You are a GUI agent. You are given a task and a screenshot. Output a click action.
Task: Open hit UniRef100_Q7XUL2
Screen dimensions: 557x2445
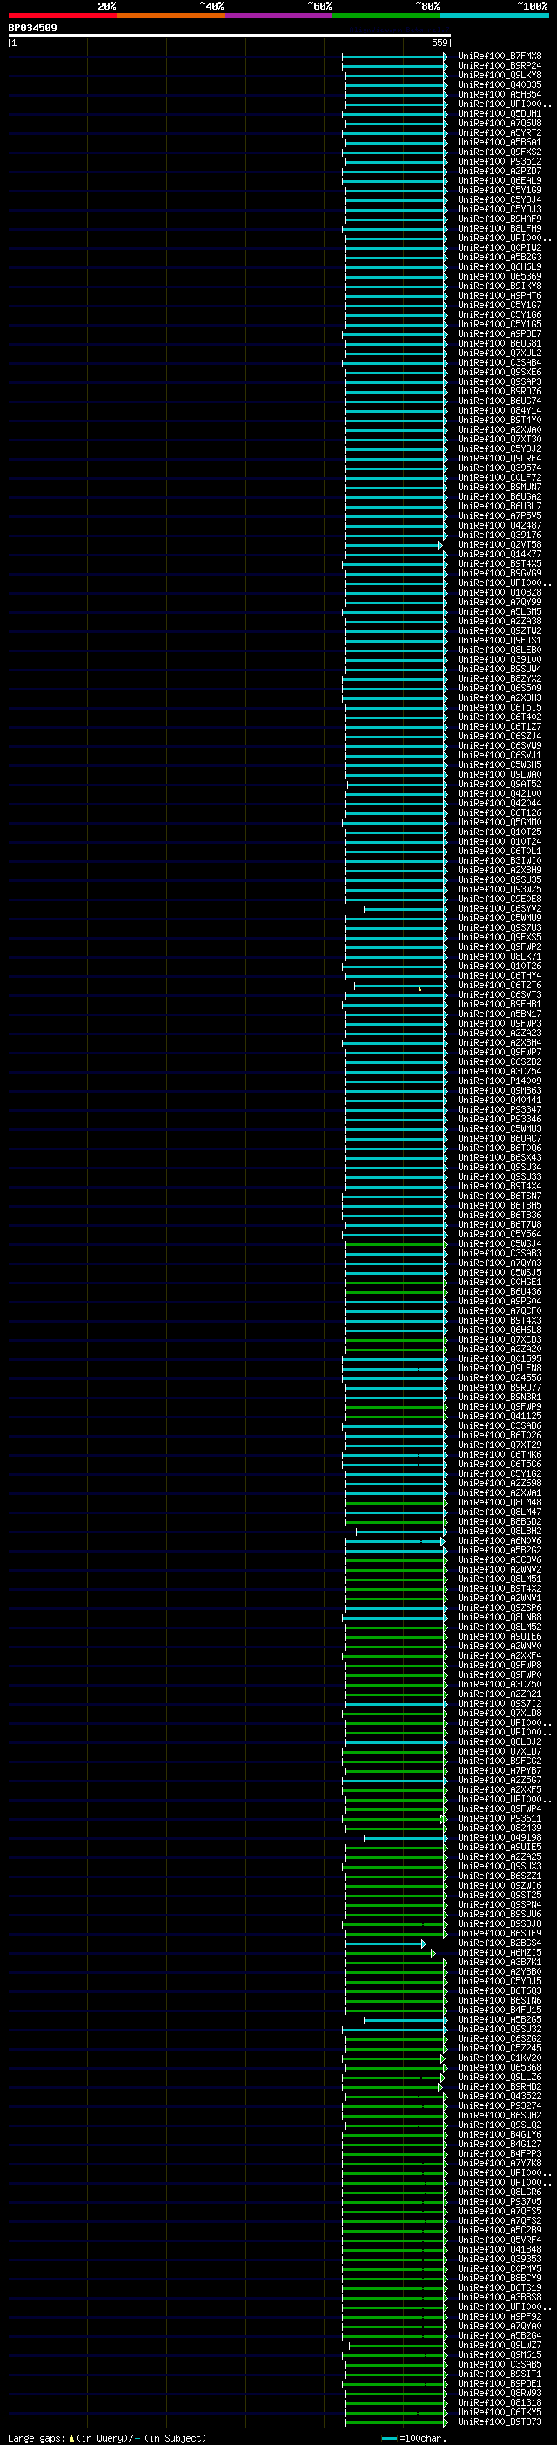[500, 352]
